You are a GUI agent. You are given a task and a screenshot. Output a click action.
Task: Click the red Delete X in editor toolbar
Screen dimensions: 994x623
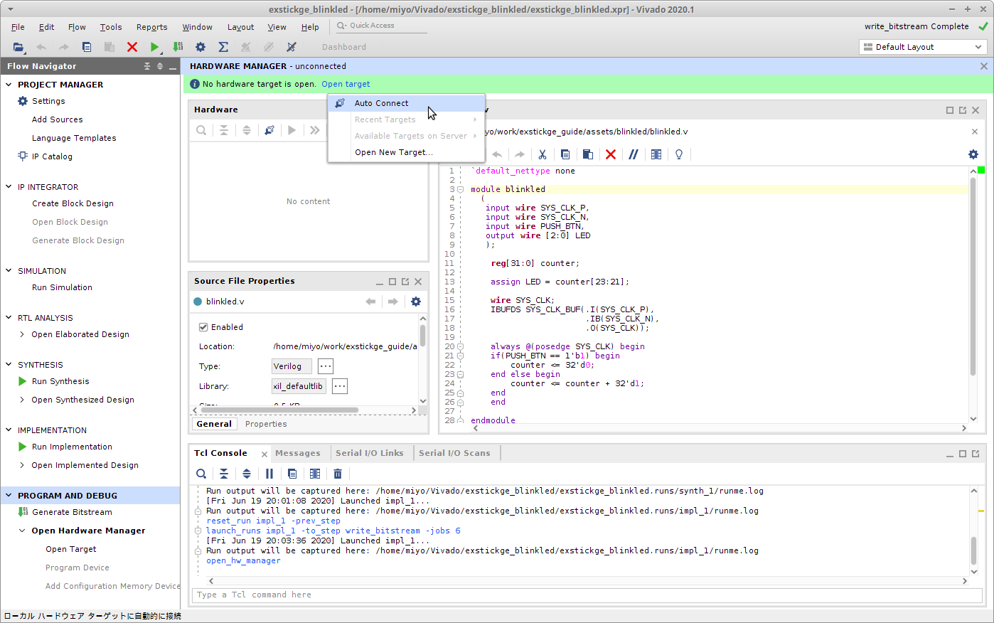click(x=611, y=154)
